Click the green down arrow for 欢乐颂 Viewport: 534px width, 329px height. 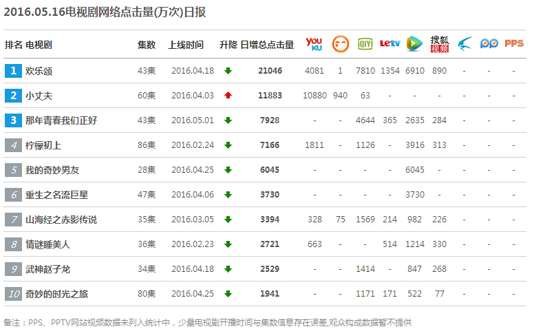(x=228, y=71)
